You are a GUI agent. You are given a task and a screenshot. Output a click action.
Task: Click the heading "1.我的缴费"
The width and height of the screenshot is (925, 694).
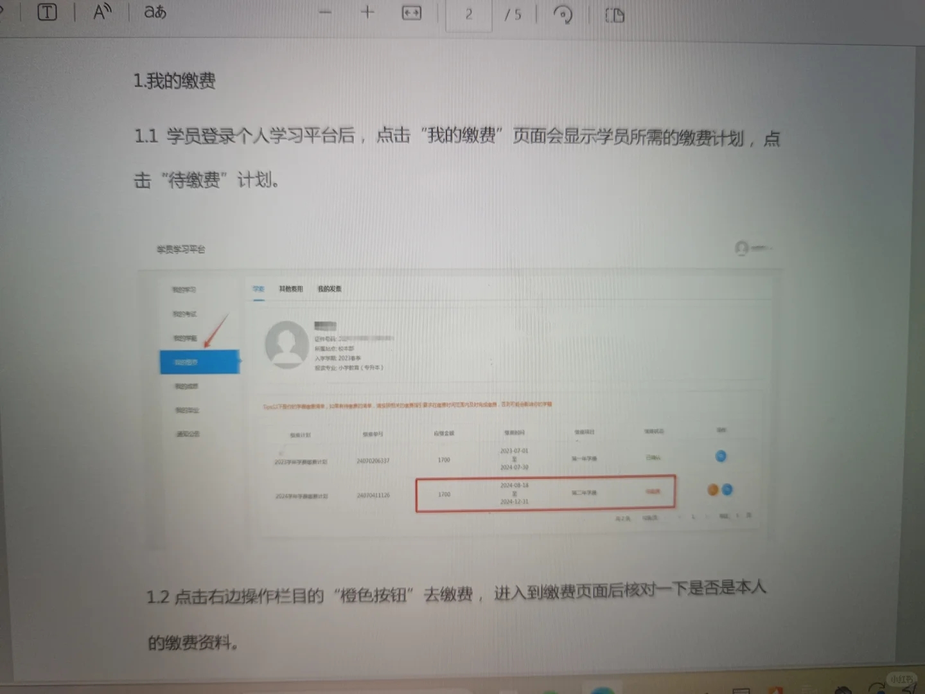175,80
